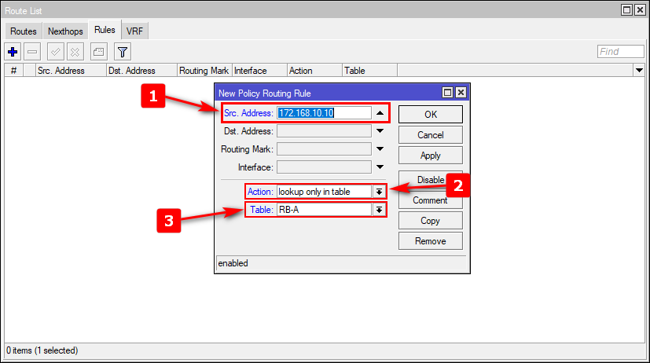Click the Find search box

click(x=619, y=52)
